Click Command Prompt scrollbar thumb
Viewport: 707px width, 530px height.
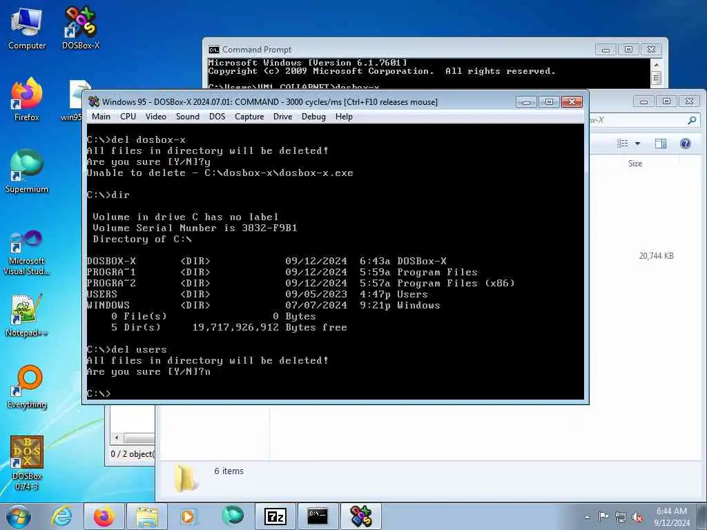[657, 79]
